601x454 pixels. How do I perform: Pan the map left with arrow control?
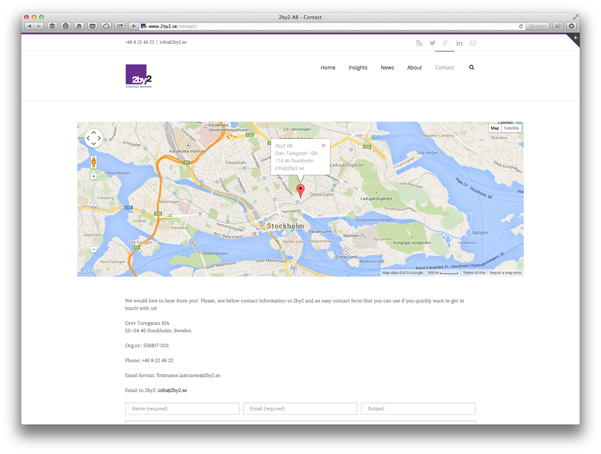coord(88,138)
